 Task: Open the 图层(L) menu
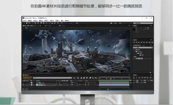(x=41, y=21)
